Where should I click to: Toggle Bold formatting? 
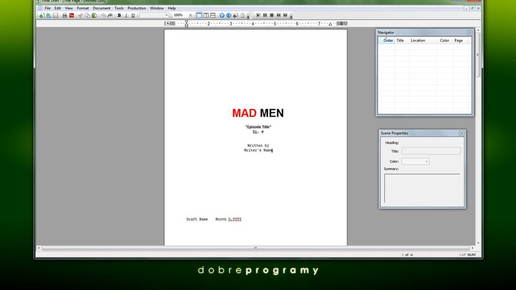coord(119,15)
